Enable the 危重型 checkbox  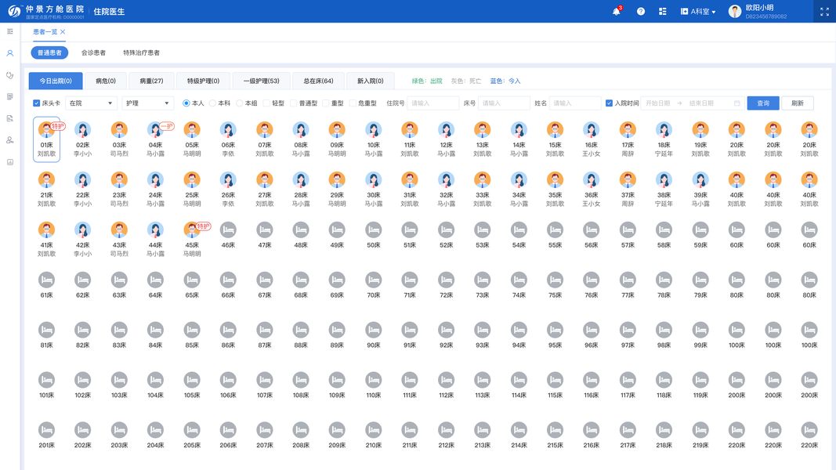point(353,103)
